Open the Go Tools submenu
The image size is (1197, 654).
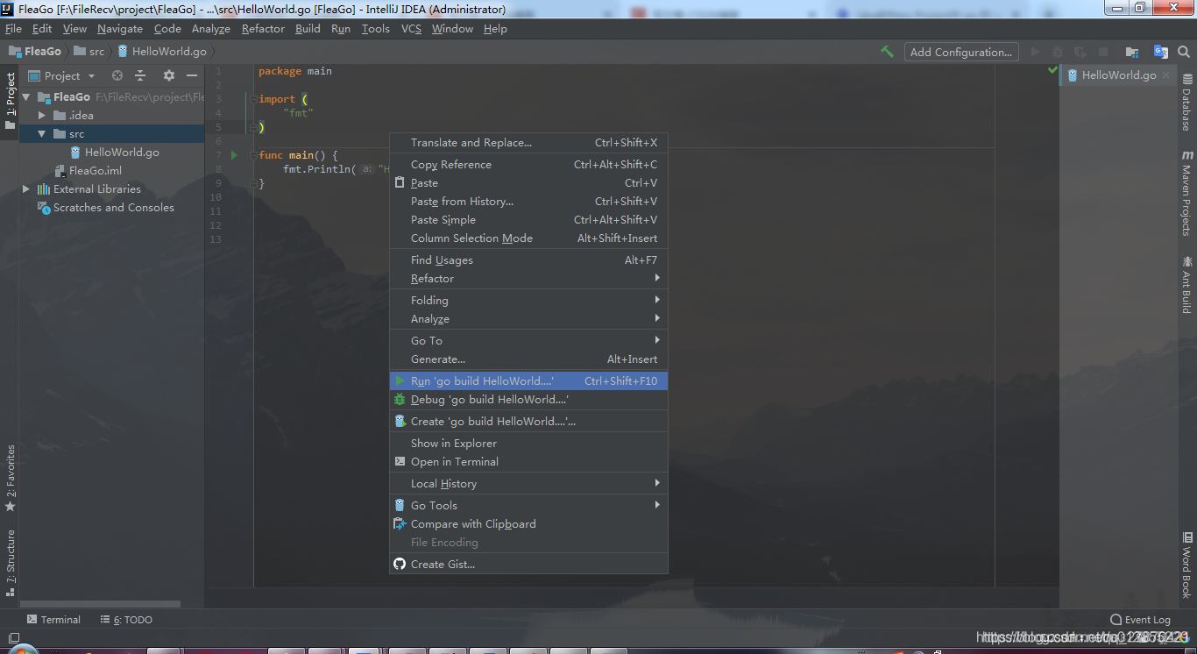pyautogui.click(x=528, y=506)
